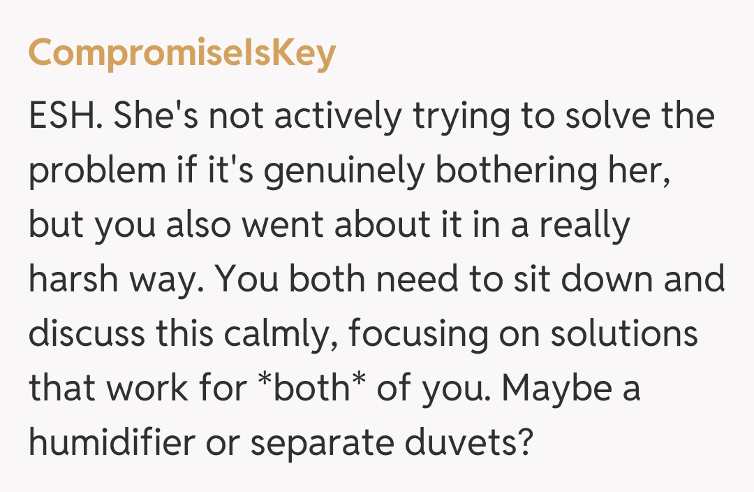Click the word "harsh" in the comment
Viewport: 754px width, 492px height.
(75, 279)
